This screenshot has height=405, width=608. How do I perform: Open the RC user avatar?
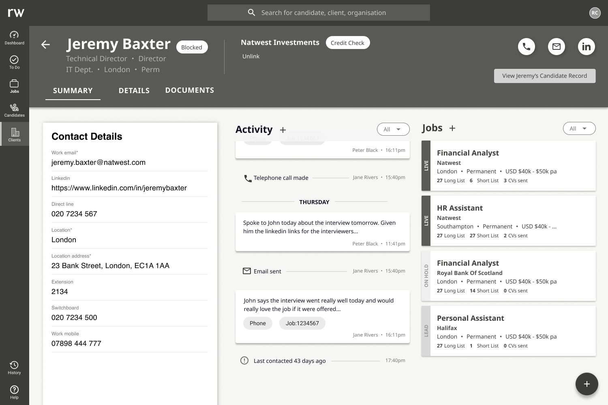(x=595, y=13)
